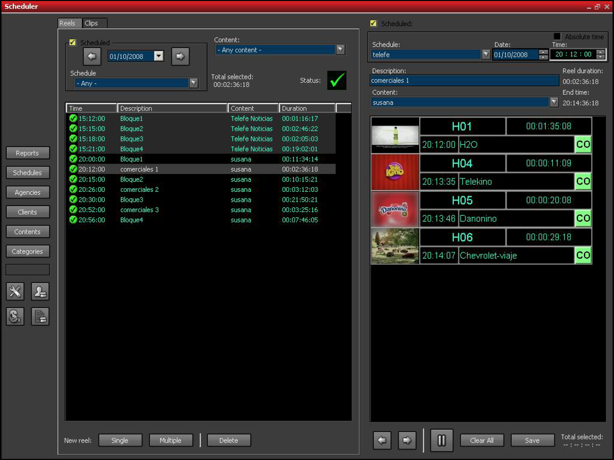Select the Telekino clip thumbnail
Screen dimensions: 614x460
tap(395, 172)
